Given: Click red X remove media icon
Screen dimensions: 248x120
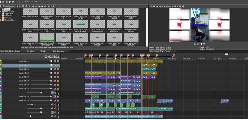Looking at the screenshot, I should (x=30, y=6).
